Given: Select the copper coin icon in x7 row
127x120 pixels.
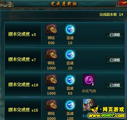Looking at the screenshot, I should 51,55.
